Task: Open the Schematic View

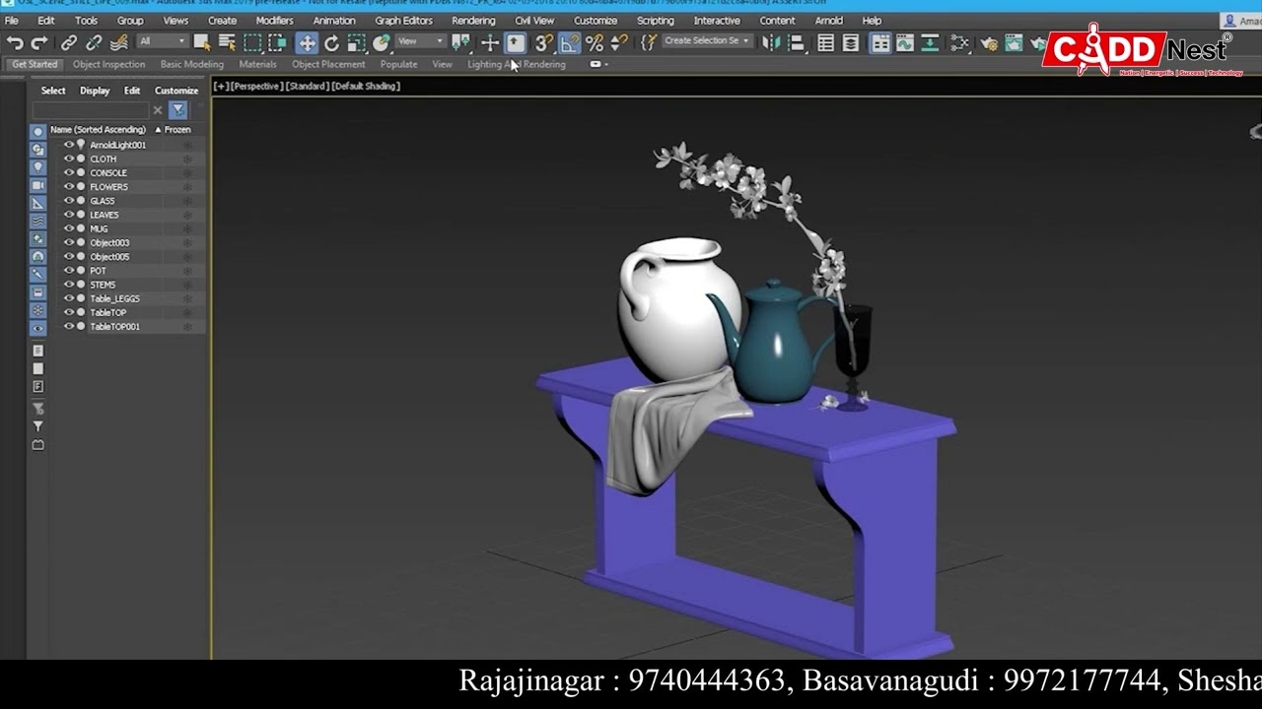Action: [x=930, y=42]
